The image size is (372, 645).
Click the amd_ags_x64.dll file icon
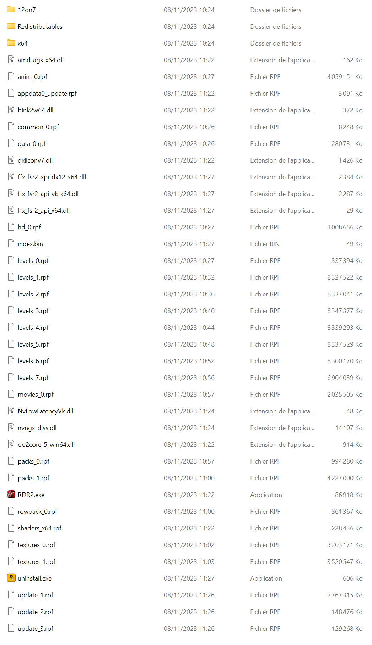click(11, 60)
